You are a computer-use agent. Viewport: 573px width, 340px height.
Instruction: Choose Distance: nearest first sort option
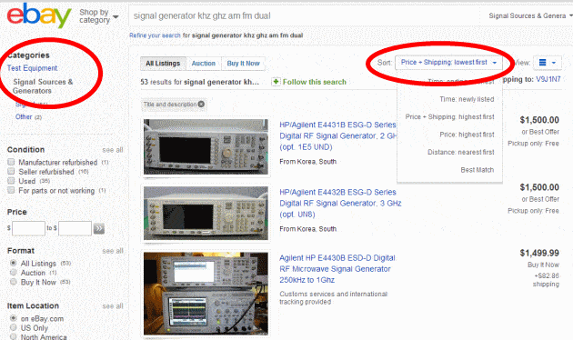click(461, 152)
